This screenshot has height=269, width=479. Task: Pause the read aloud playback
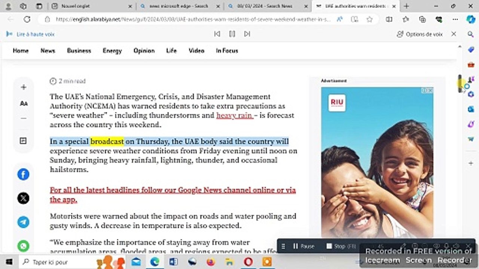click(x=232, y=34)
